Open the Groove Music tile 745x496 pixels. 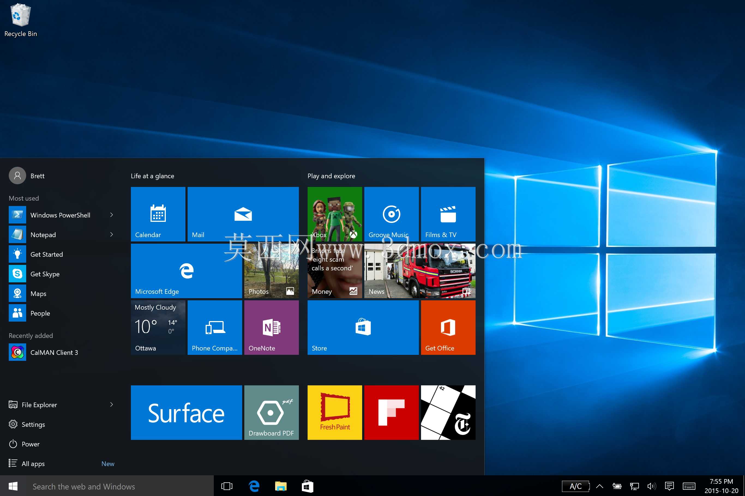392,214
